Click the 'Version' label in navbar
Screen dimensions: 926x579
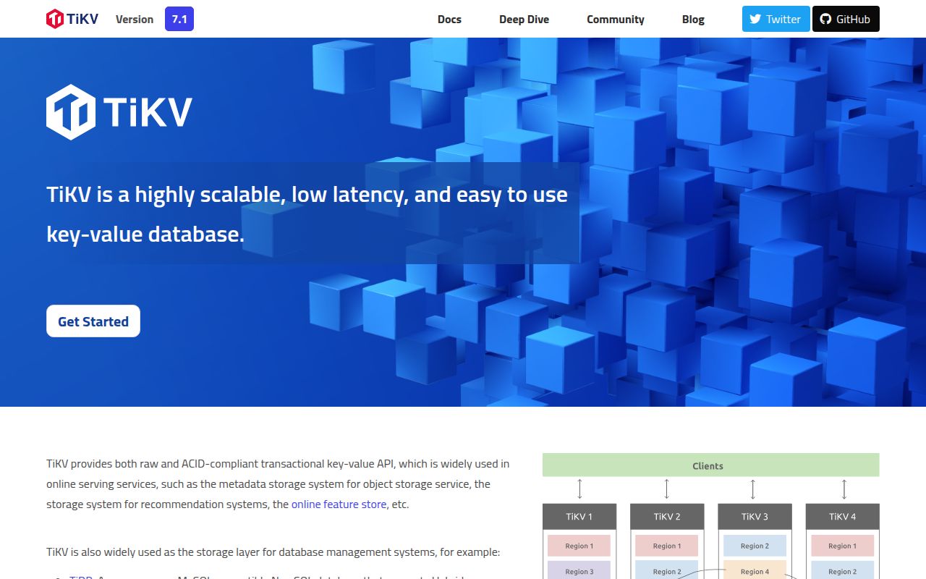135,20
